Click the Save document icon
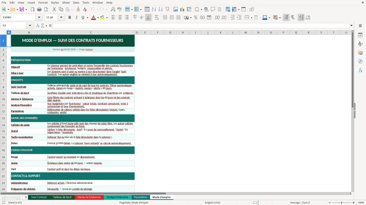Image resolution: width=366 pixels, height=205 pixels. click(x=22, y=9)
